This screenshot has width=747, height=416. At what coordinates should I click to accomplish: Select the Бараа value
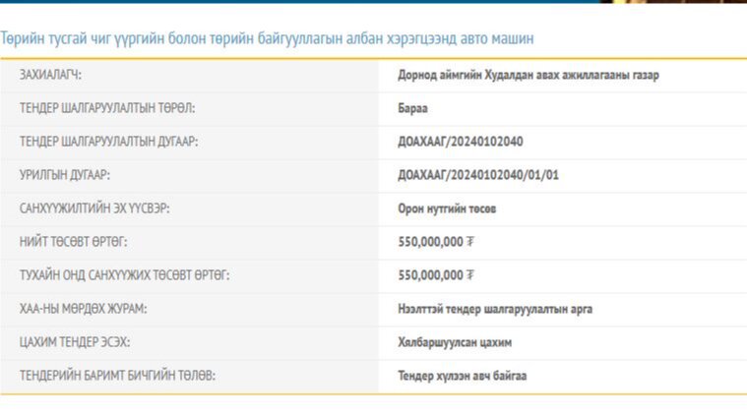pos(413,108)
